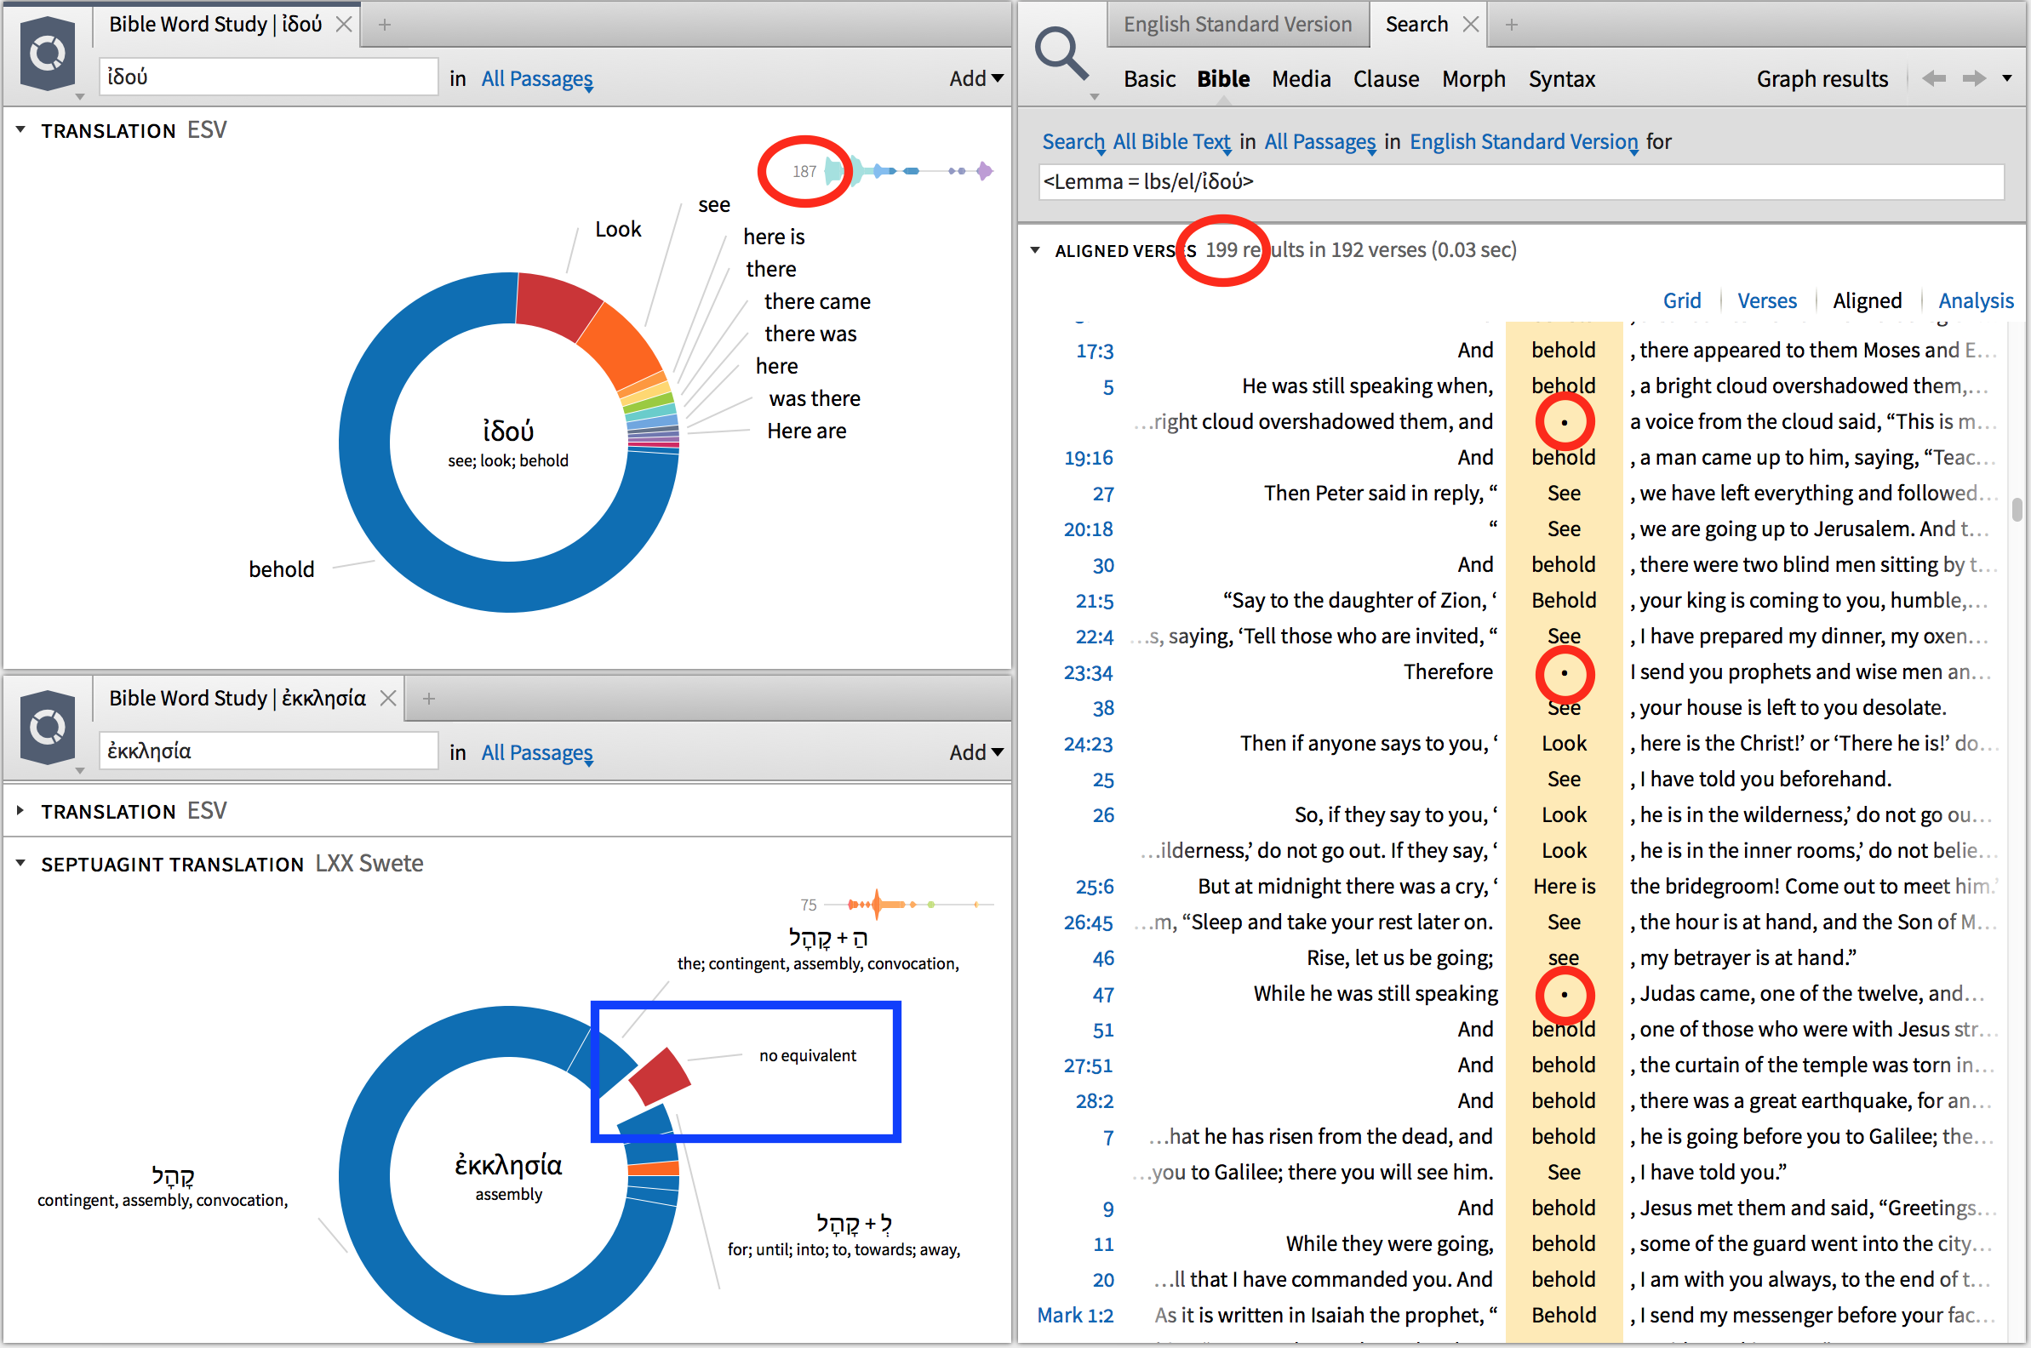Open new tab next to ἐκκλησία study
Viewport: 2031px width, 1348px height.
point(428,698)
